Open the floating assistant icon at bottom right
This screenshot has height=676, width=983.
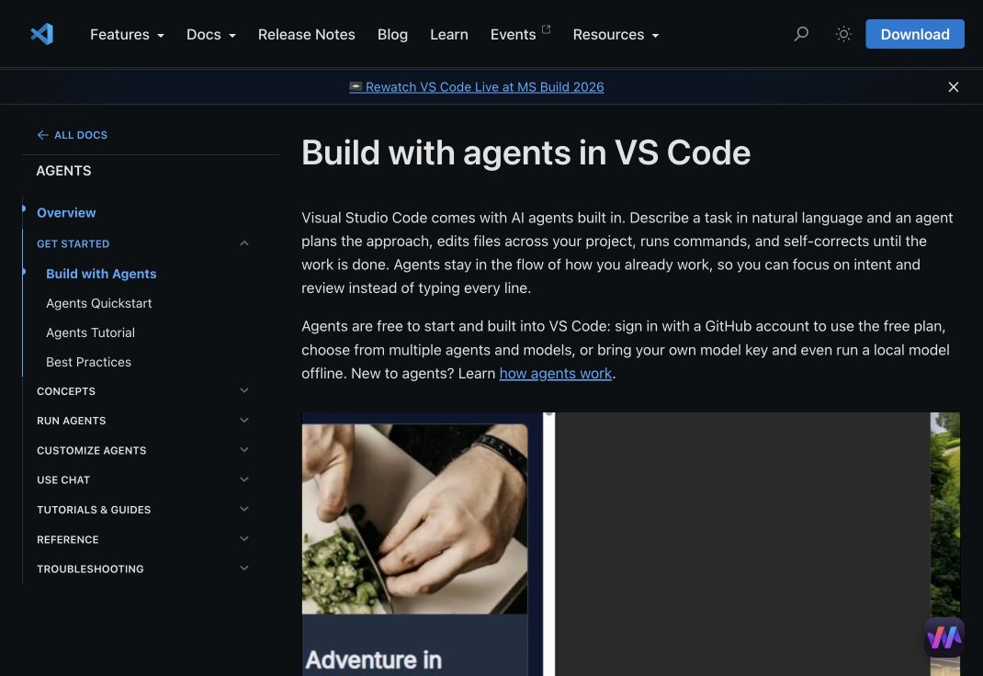pyautogui.click(x=944, y=637)
